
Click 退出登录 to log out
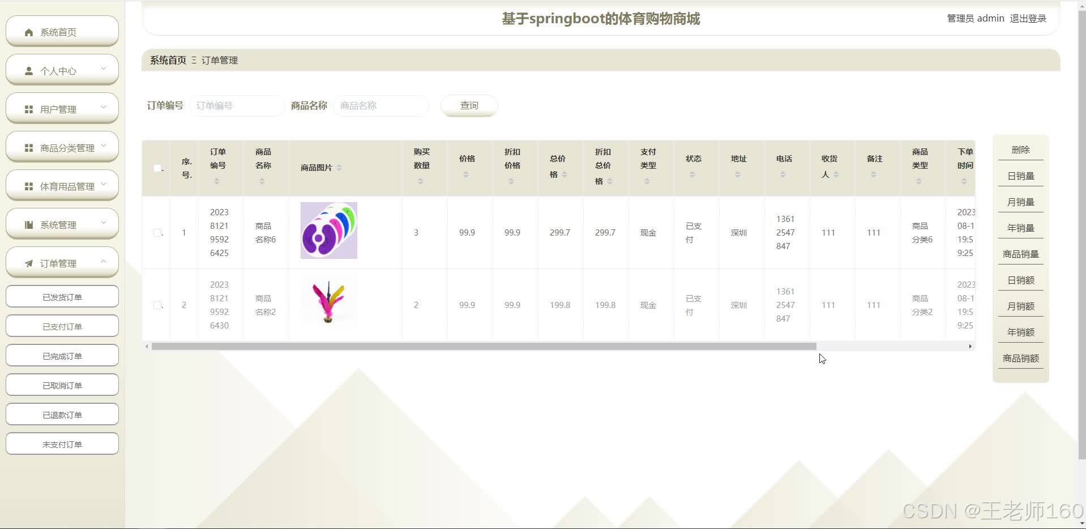point(1028,18)
